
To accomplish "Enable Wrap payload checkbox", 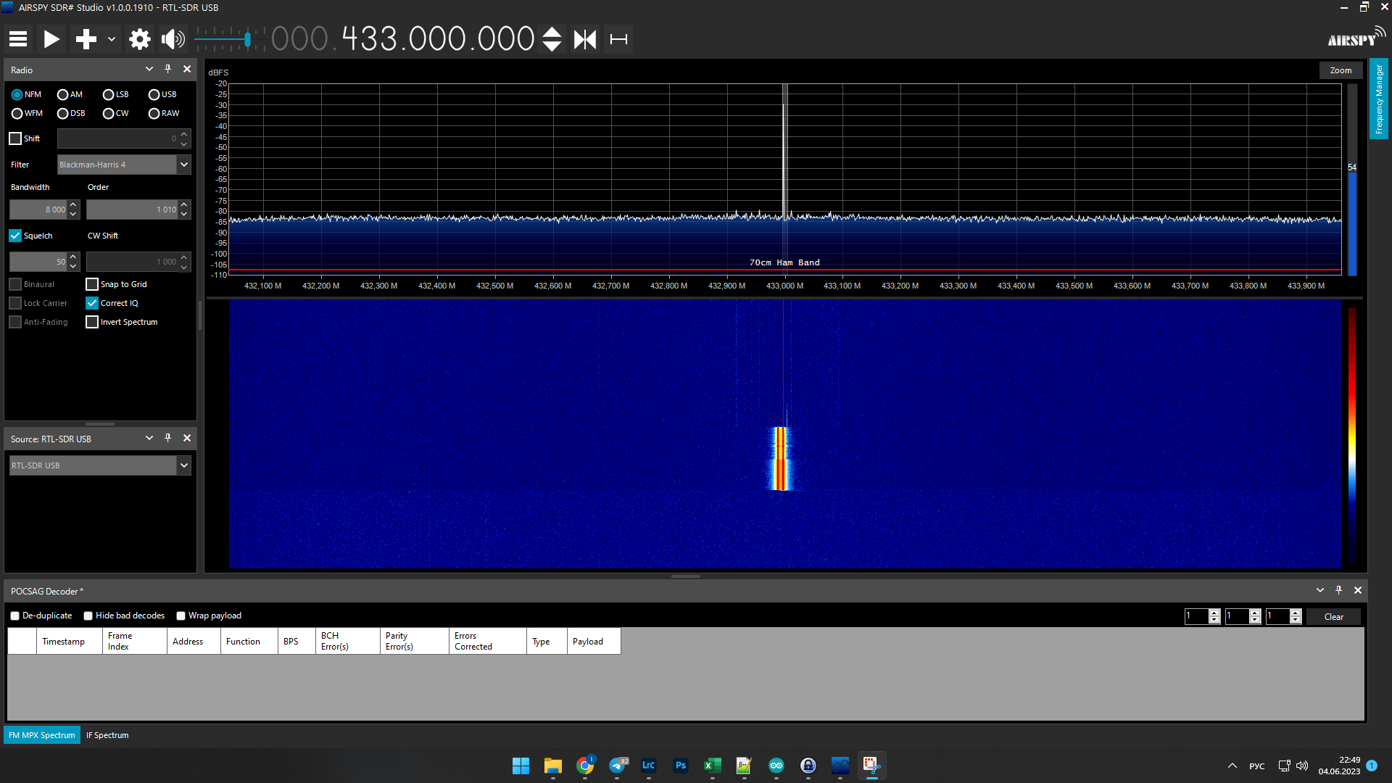I will (181, 616).
